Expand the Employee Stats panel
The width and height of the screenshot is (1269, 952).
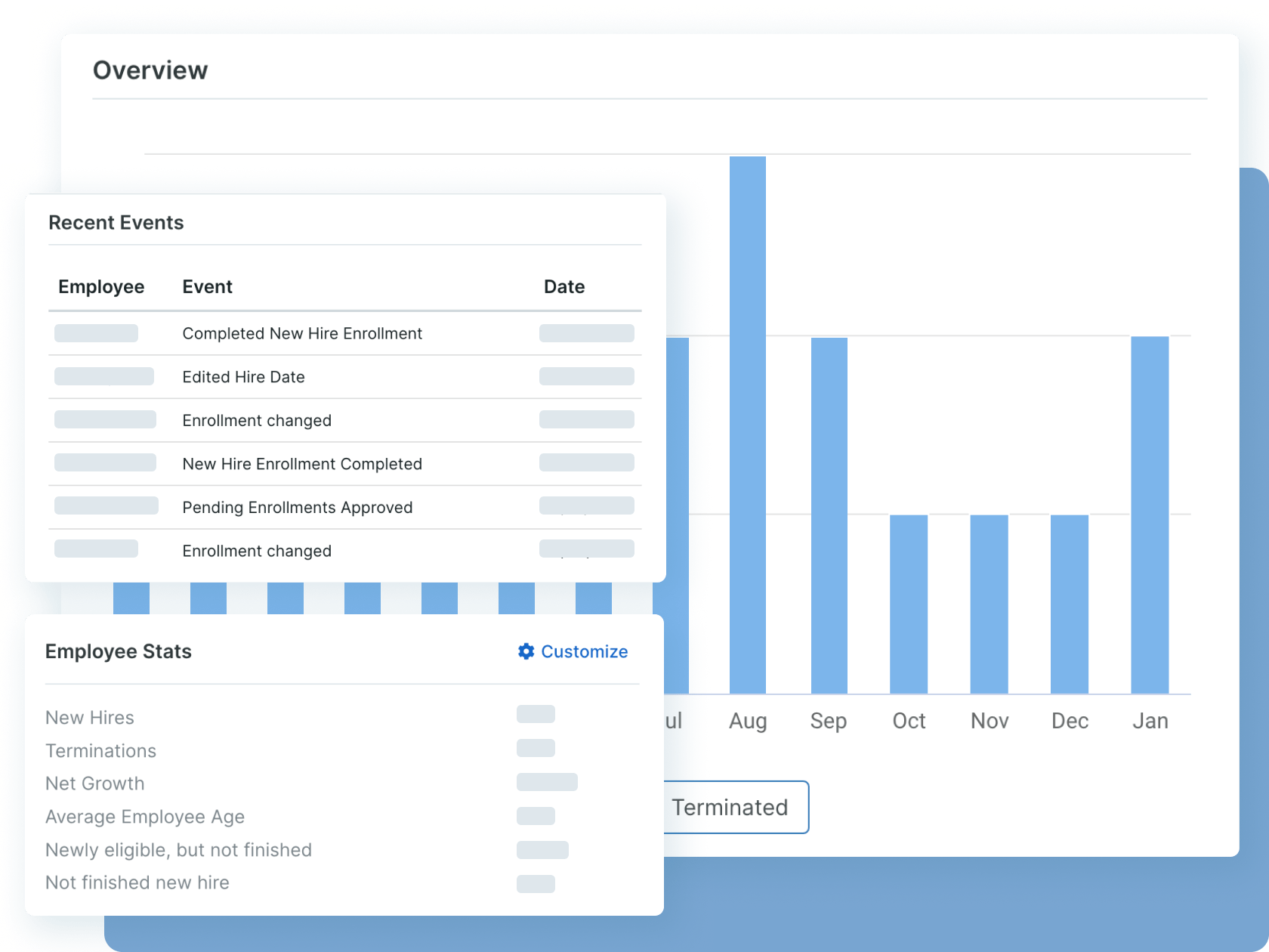coord(119,651)
